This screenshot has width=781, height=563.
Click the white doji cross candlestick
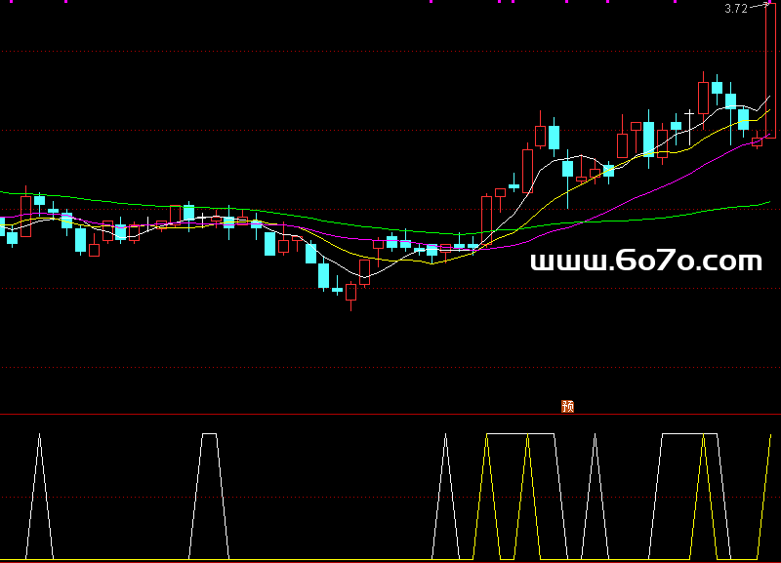coord(689,128)
